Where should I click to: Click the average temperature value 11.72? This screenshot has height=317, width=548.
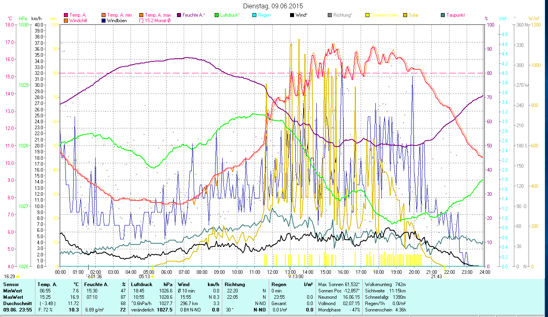(73, 304)
